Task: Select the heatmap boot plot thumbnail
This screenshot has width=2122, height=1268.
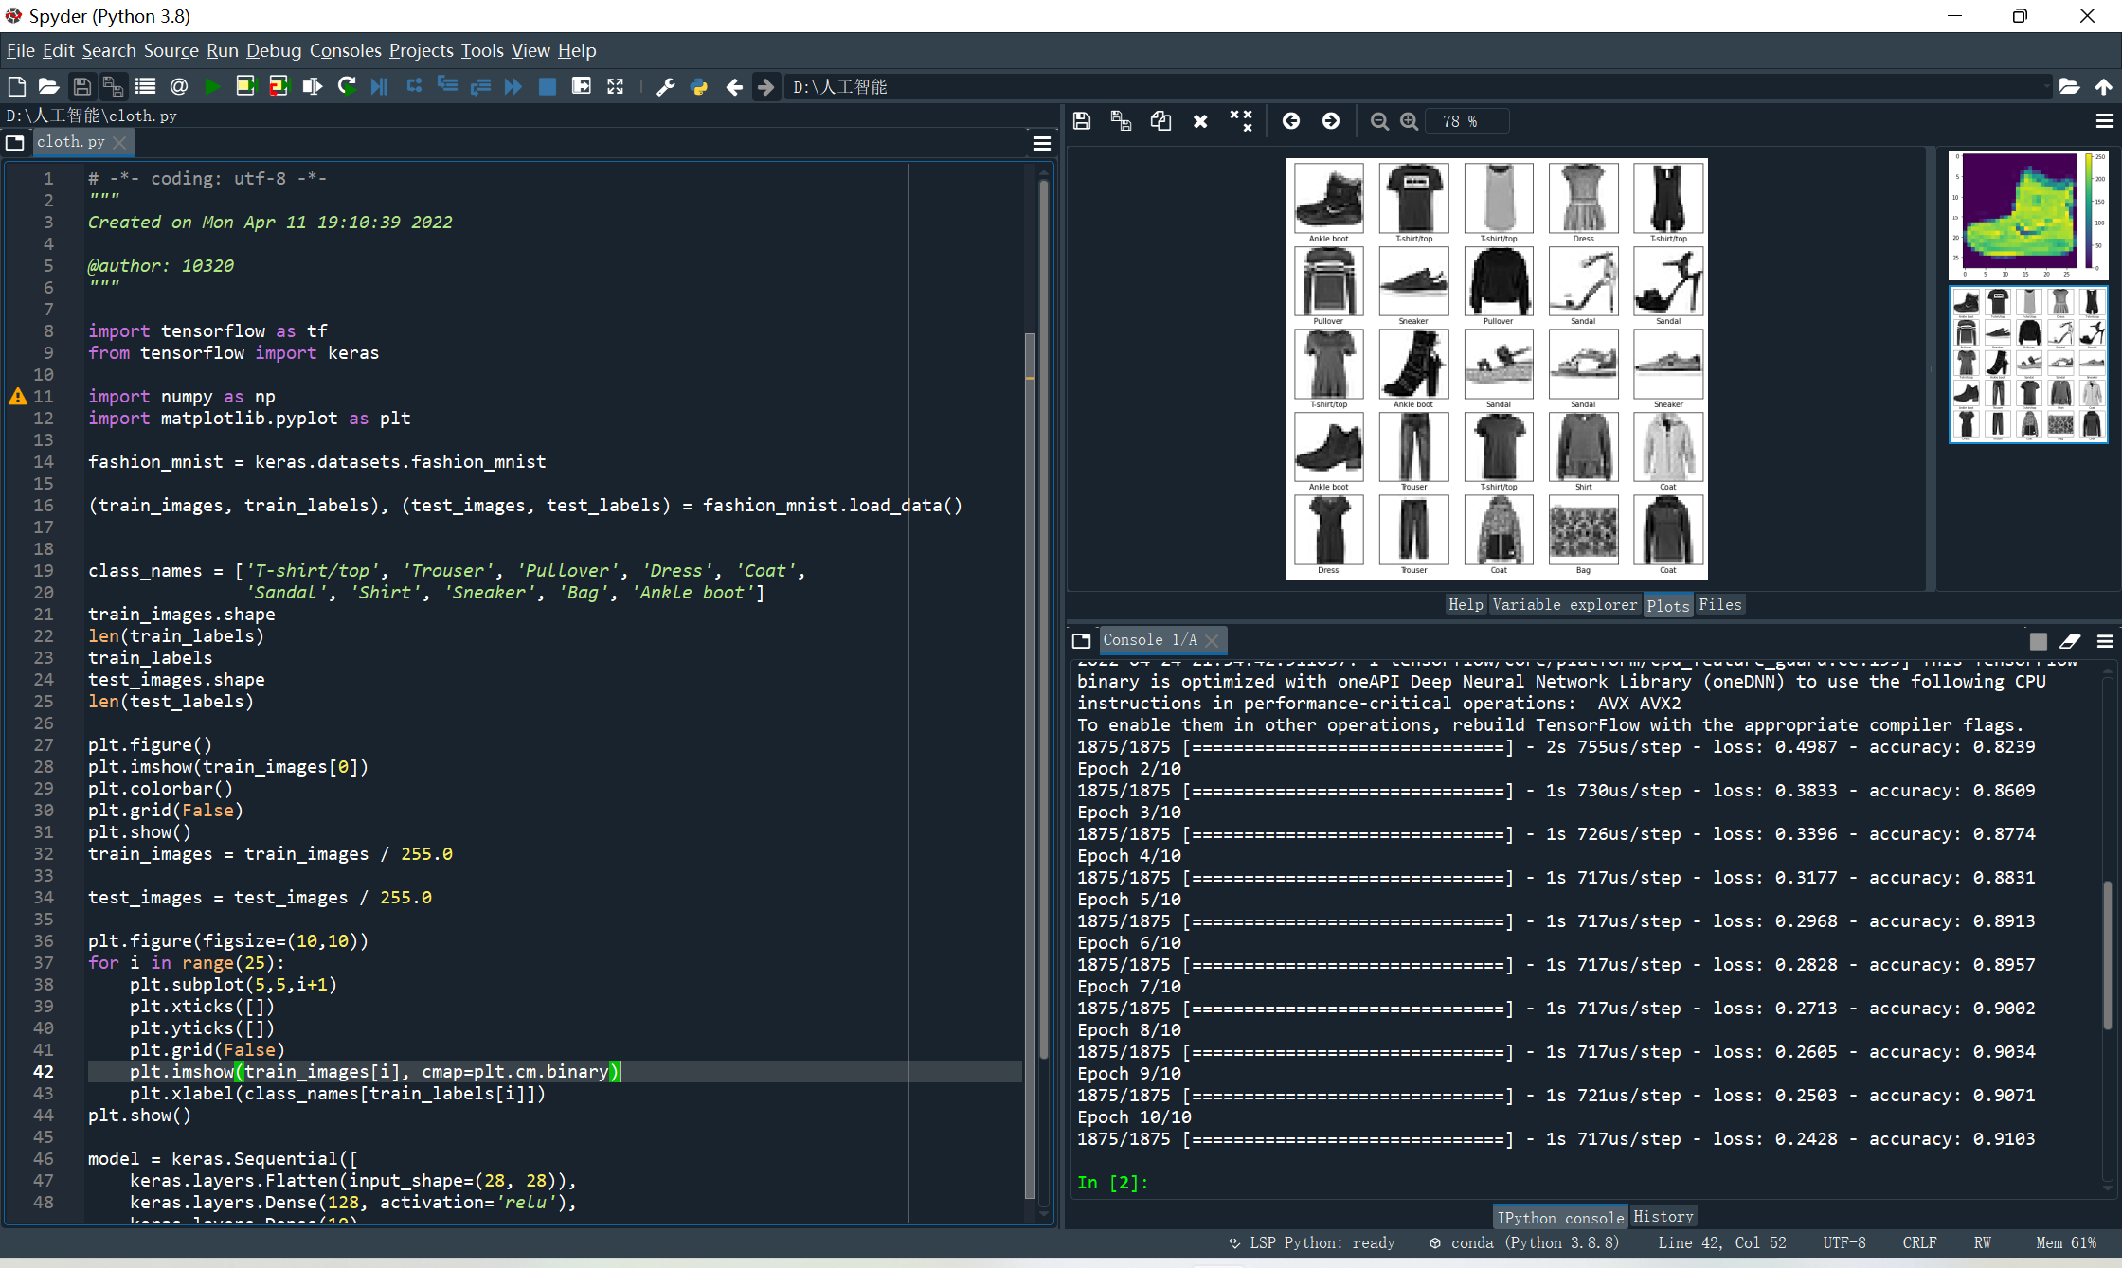Action: pyautogui.click(x=2027, y=214)
